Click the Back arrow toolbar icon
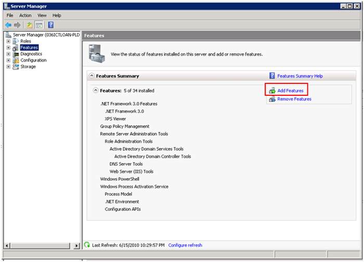 pyautogui.click(x=8, y=25)
